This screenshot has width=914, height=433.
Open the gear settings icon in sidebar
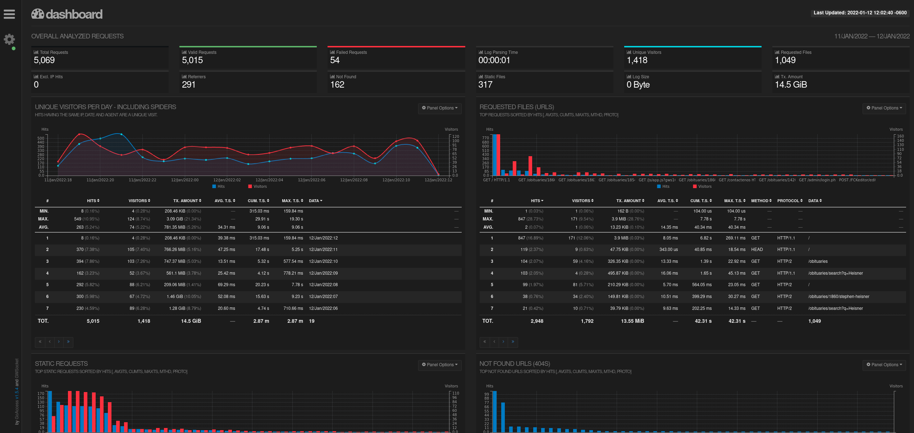coord(9,39)
